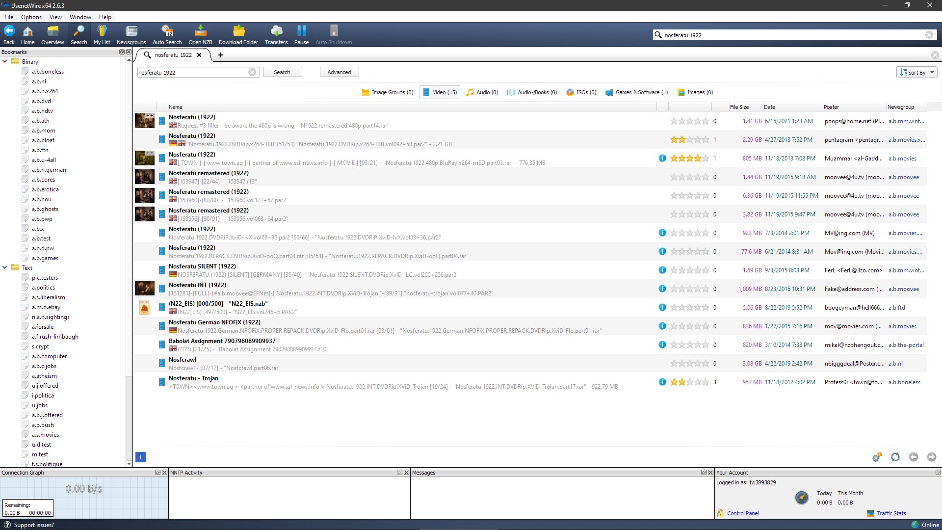Open the Help menu
The height and width of the screenshot is (530, 942).
(105, 17)
